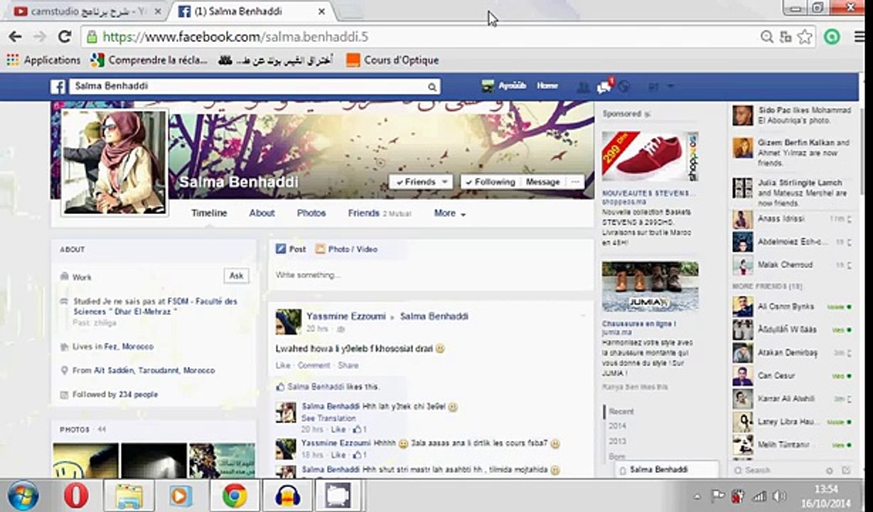The height and width of the screenshot is (512, 873).
Task: Click the browser address bar URL
Action: [235, 37]
